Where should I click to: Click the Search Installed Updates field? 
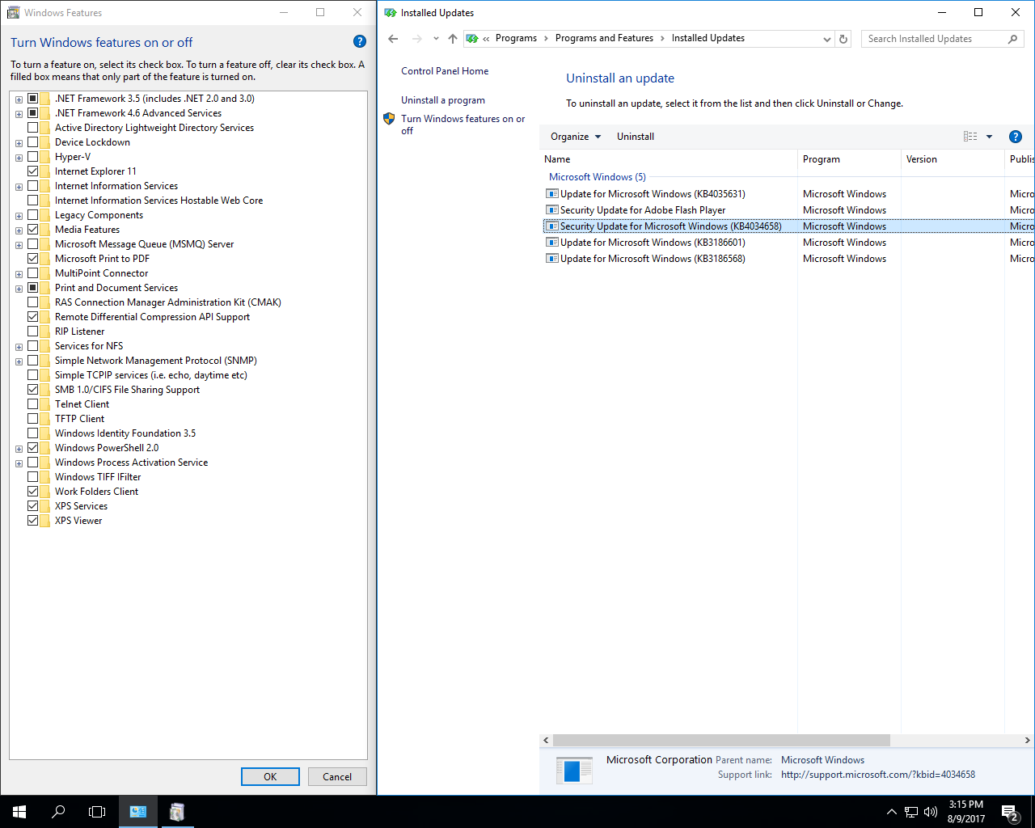pos(934,39)
